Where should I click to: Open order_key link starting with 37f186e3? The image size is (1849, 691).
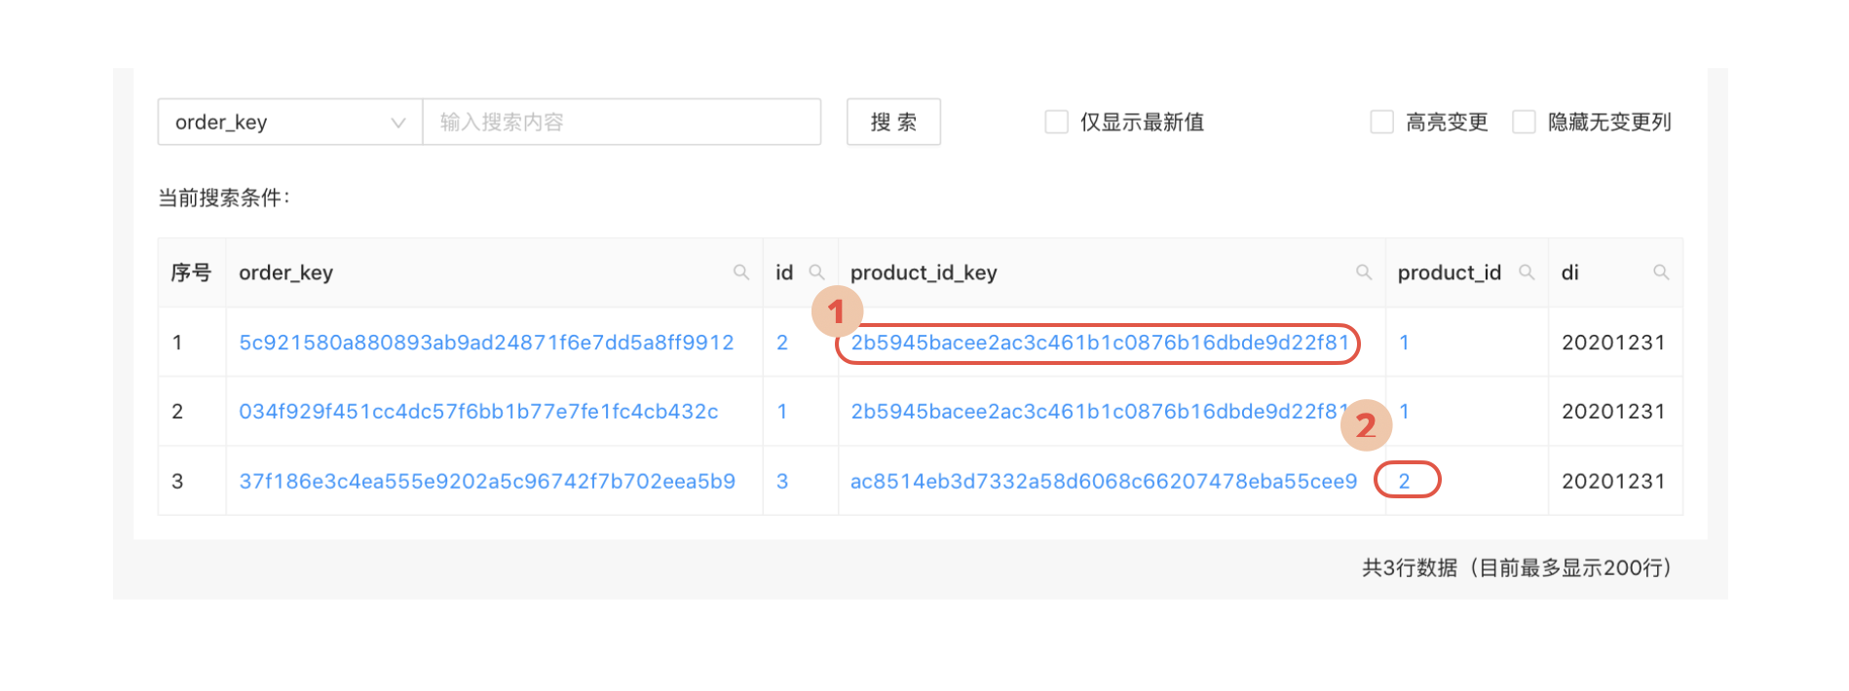[x=487, y=481]
